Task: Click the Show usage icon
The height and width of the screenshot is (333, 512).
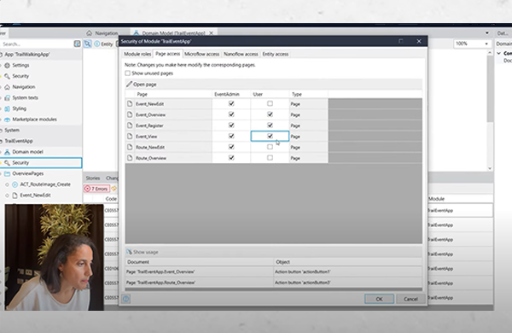Action: click(x=130, y=252)
